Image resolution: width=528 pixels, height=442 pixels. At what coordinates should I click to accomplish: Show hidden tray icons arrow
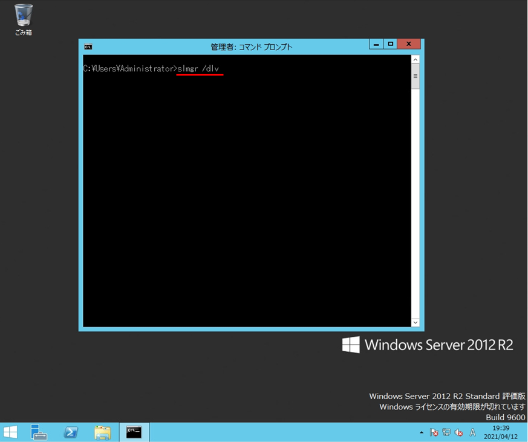pyautogui.click(x=422, y=432)
